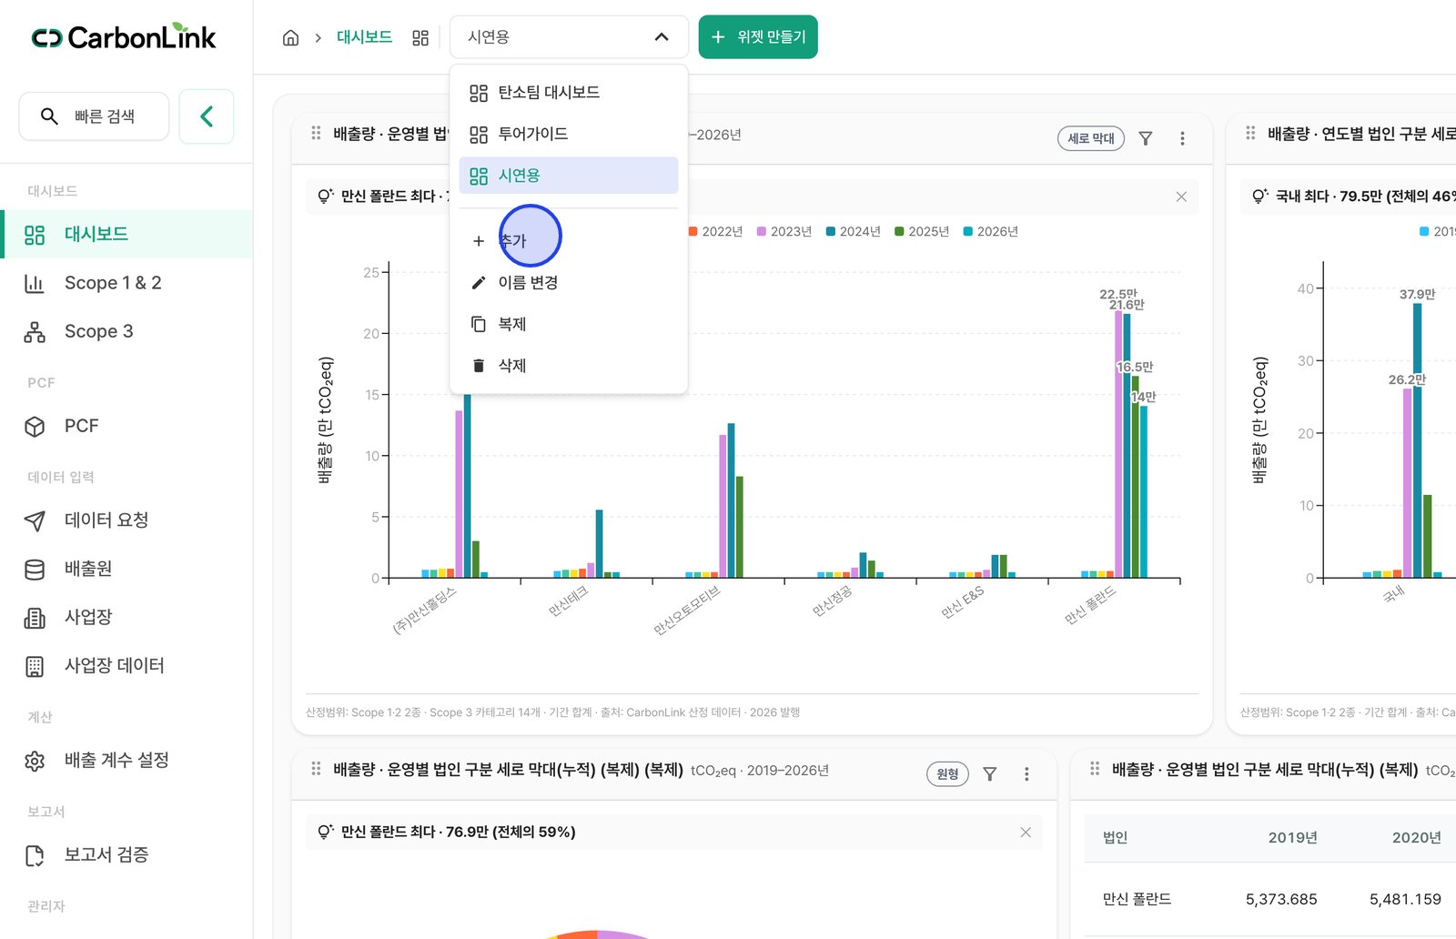
Task: Toggle 2026년 legend series visibility
Action: click(x=990, y=232)
